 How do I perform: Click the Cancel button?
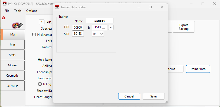[129, 96]
